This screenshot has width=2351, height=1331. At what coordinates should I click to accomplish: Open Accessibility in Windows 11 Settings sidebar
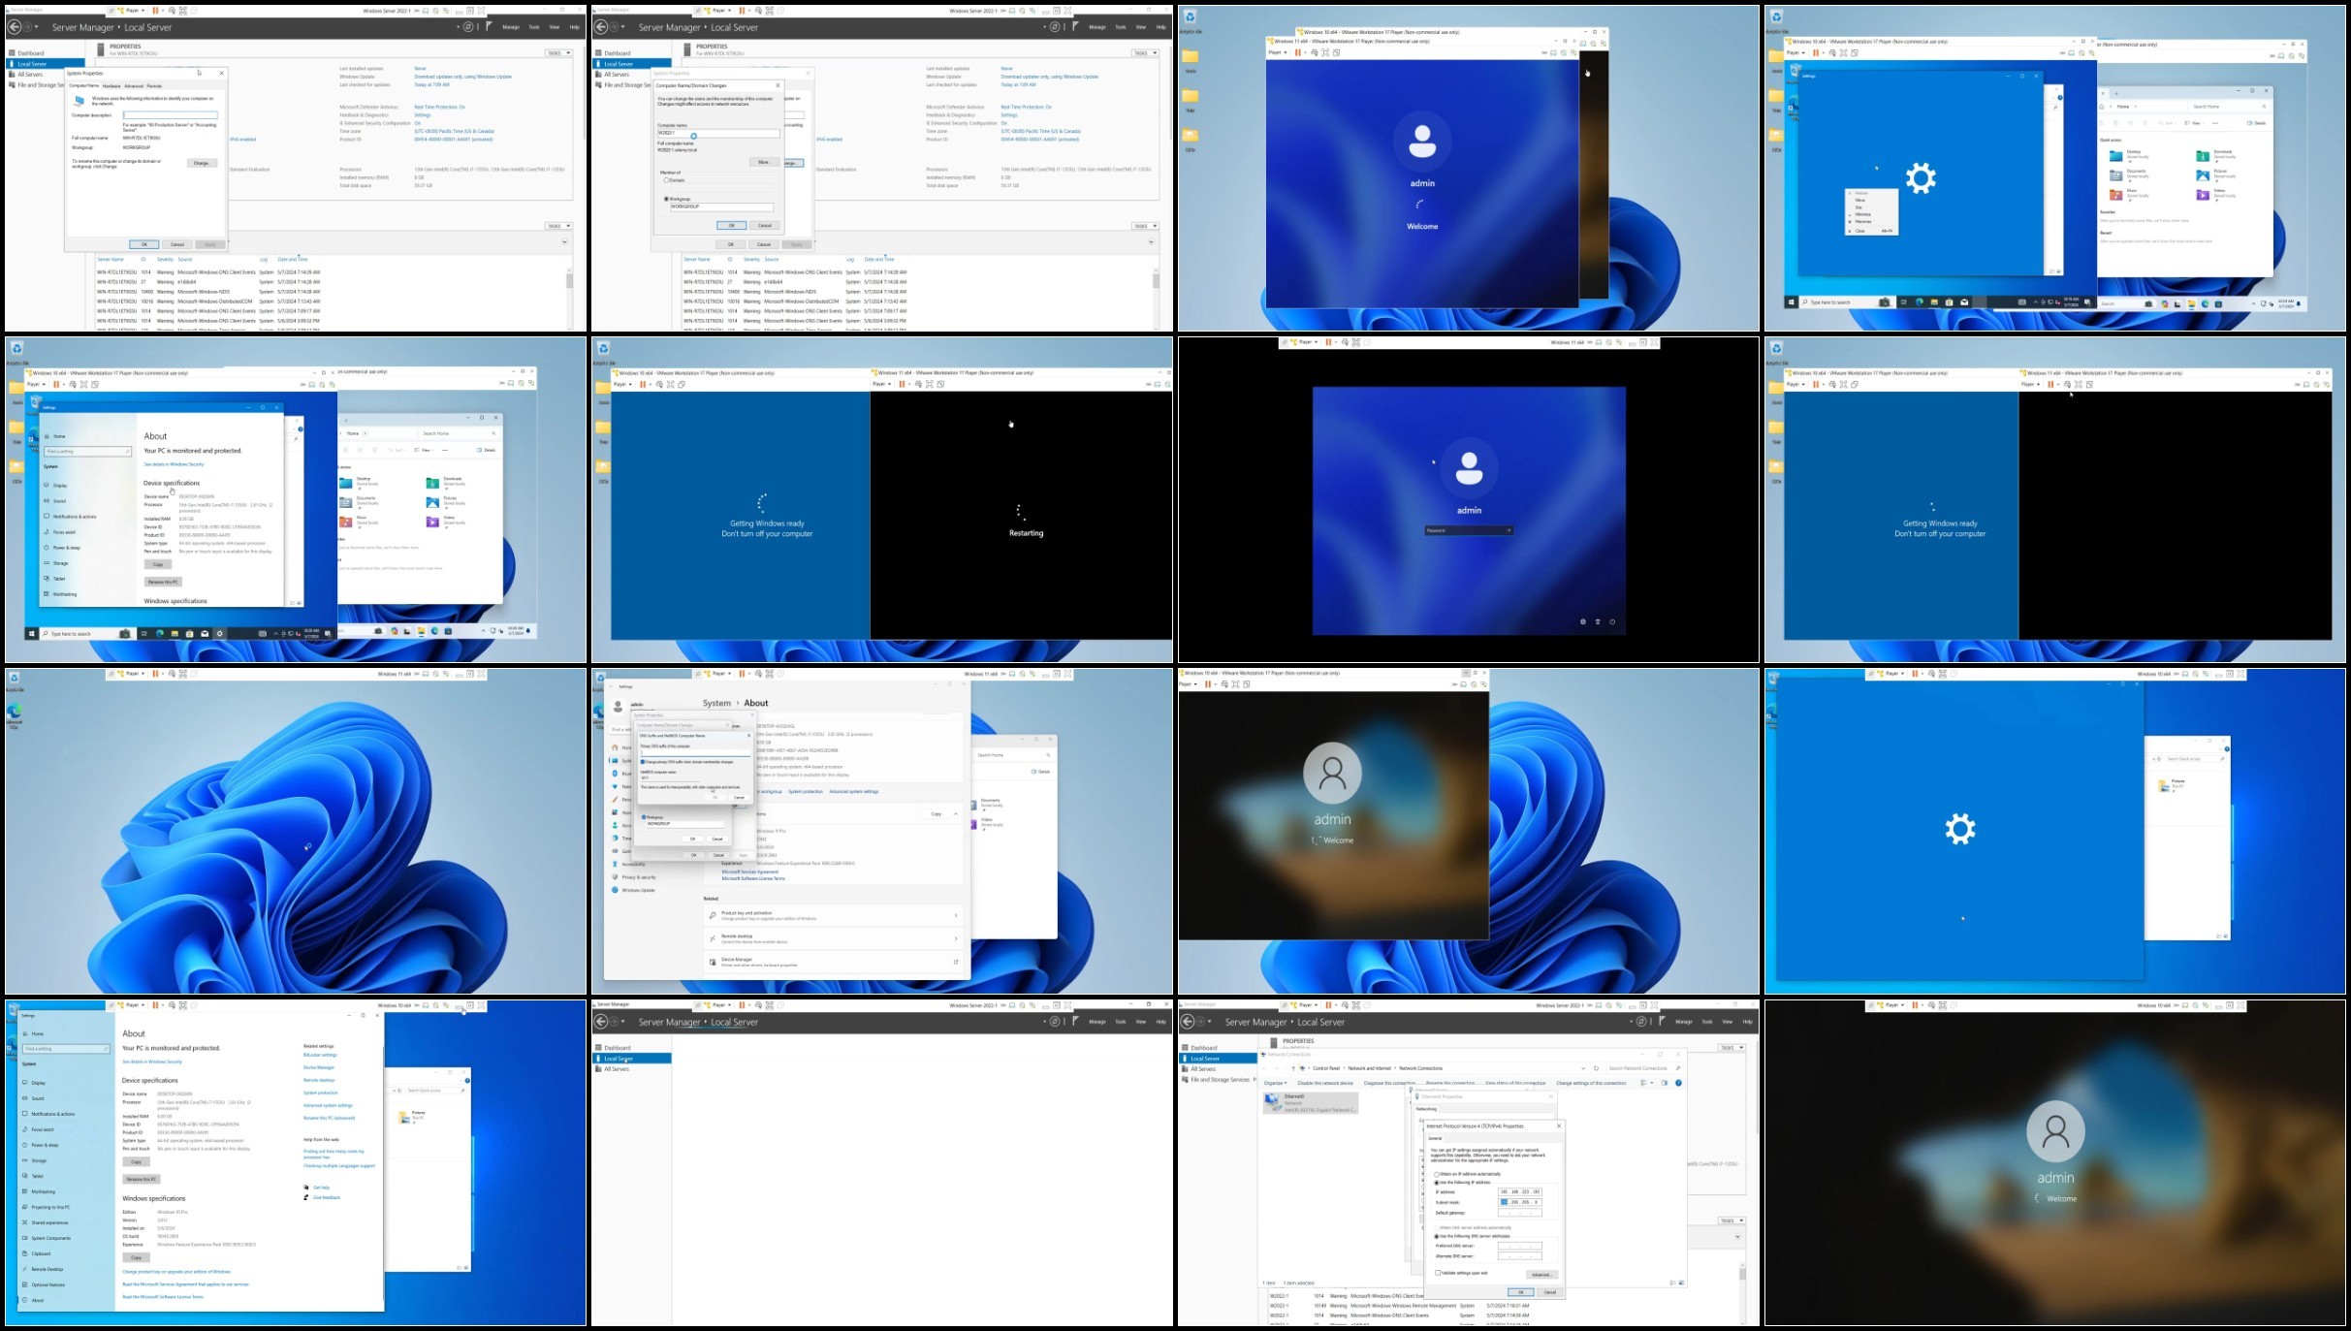click(633, 864)
